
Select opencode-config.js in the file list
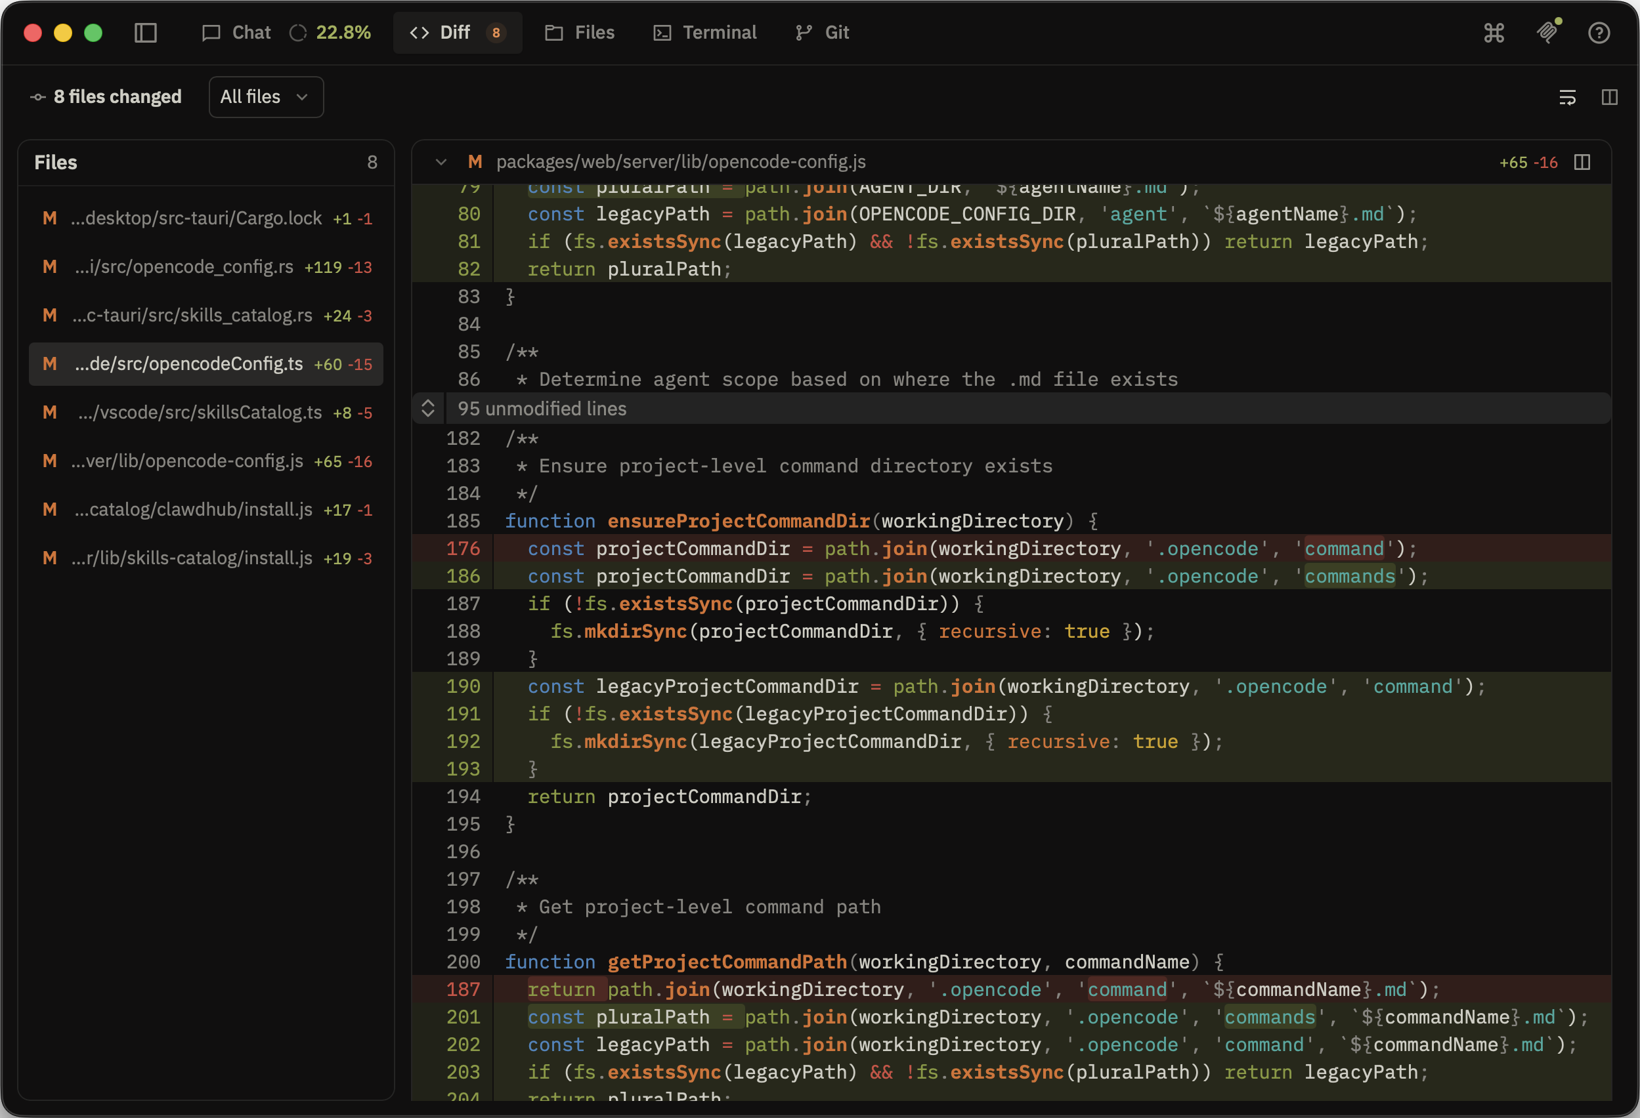(206, 461)
